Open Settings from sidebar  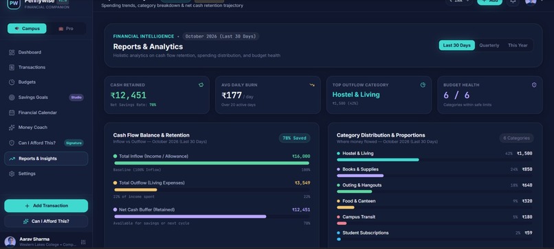pyautogui.click(x=46, y=174)
